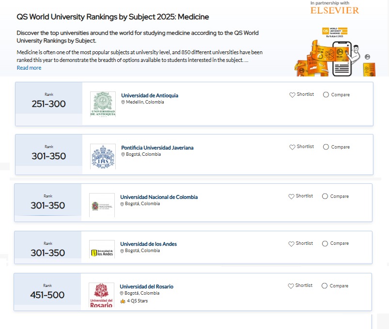Viewport: 389px width, 329px height.
Task: Click the location pin in the Nacional row
Action: point(122,204)
